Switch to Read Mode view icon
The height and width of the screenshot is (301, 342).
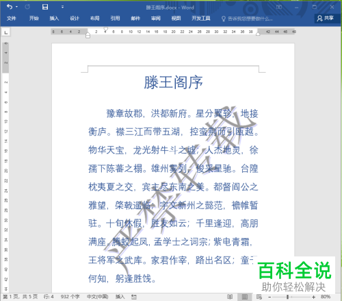(x=230, y=297)
